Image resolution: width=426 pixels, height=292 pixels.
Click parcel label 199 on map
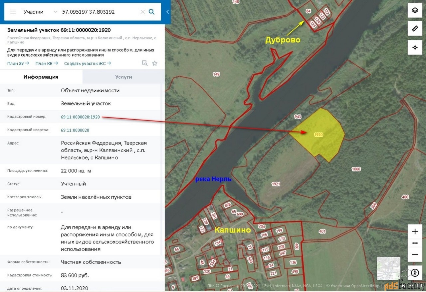(x=279, y=230)
